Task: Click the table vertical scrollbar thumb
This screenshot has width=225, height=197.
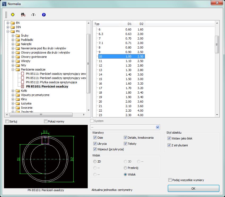Action: pos(217,45)
